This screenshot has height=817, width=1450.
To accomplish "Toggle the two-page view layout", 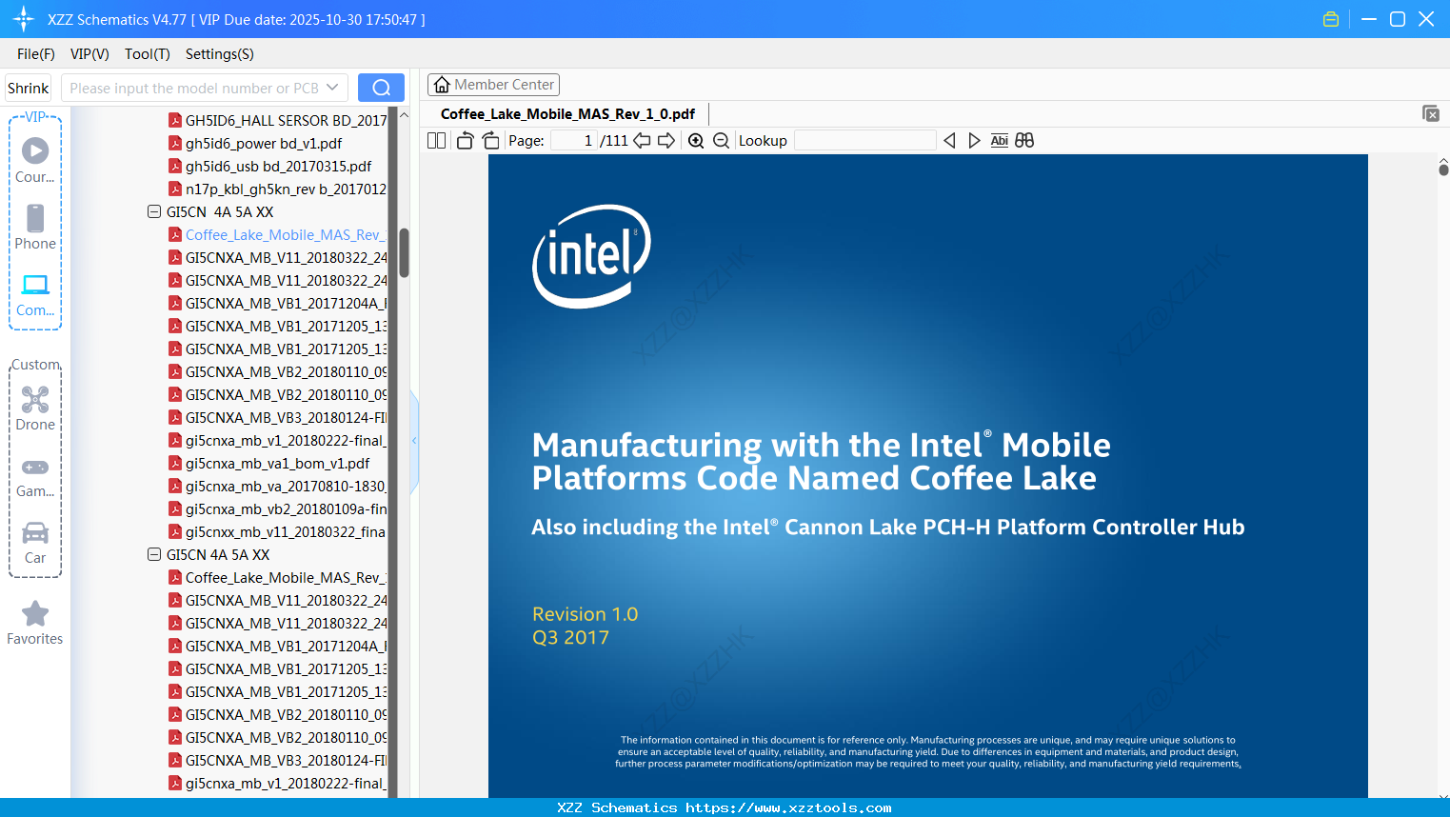I will click(x=437, y=141).
